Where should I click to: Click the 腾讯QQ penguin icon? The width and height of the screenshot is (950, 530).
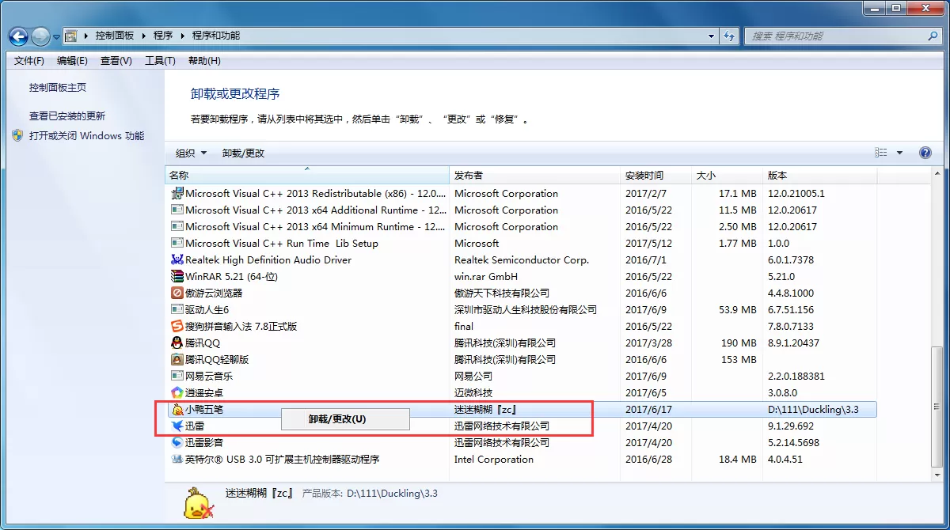click(177, 343)
